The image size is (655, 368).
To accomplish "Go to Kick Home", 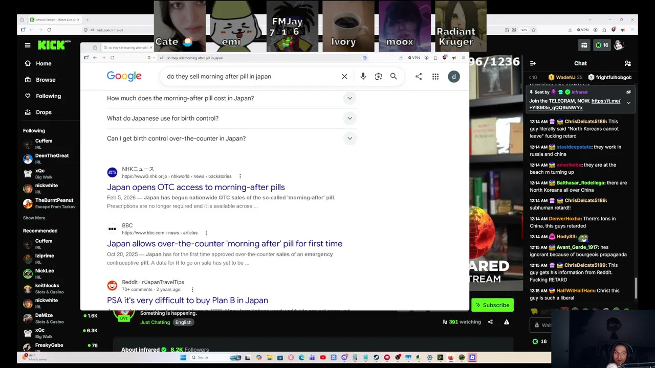I will click(x=39, y=63).
